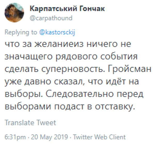Click the tweet line starting "что за желаниеиз"
160x149 pixels.
68,44
